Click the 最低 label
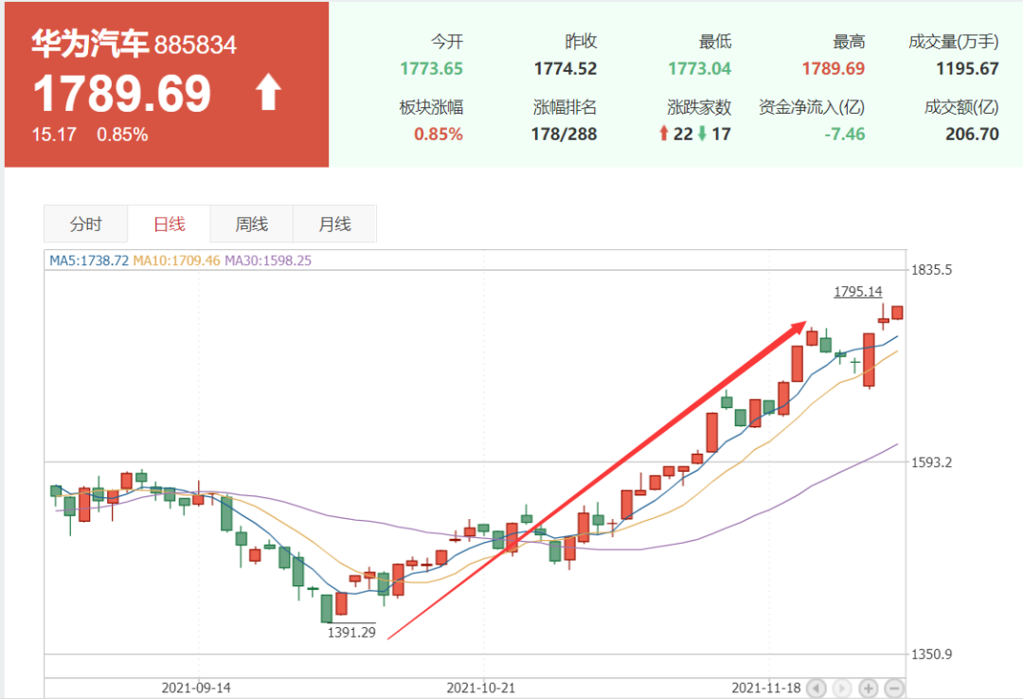This screenshot has height=699, width=1023. click(x=715, y=42)
